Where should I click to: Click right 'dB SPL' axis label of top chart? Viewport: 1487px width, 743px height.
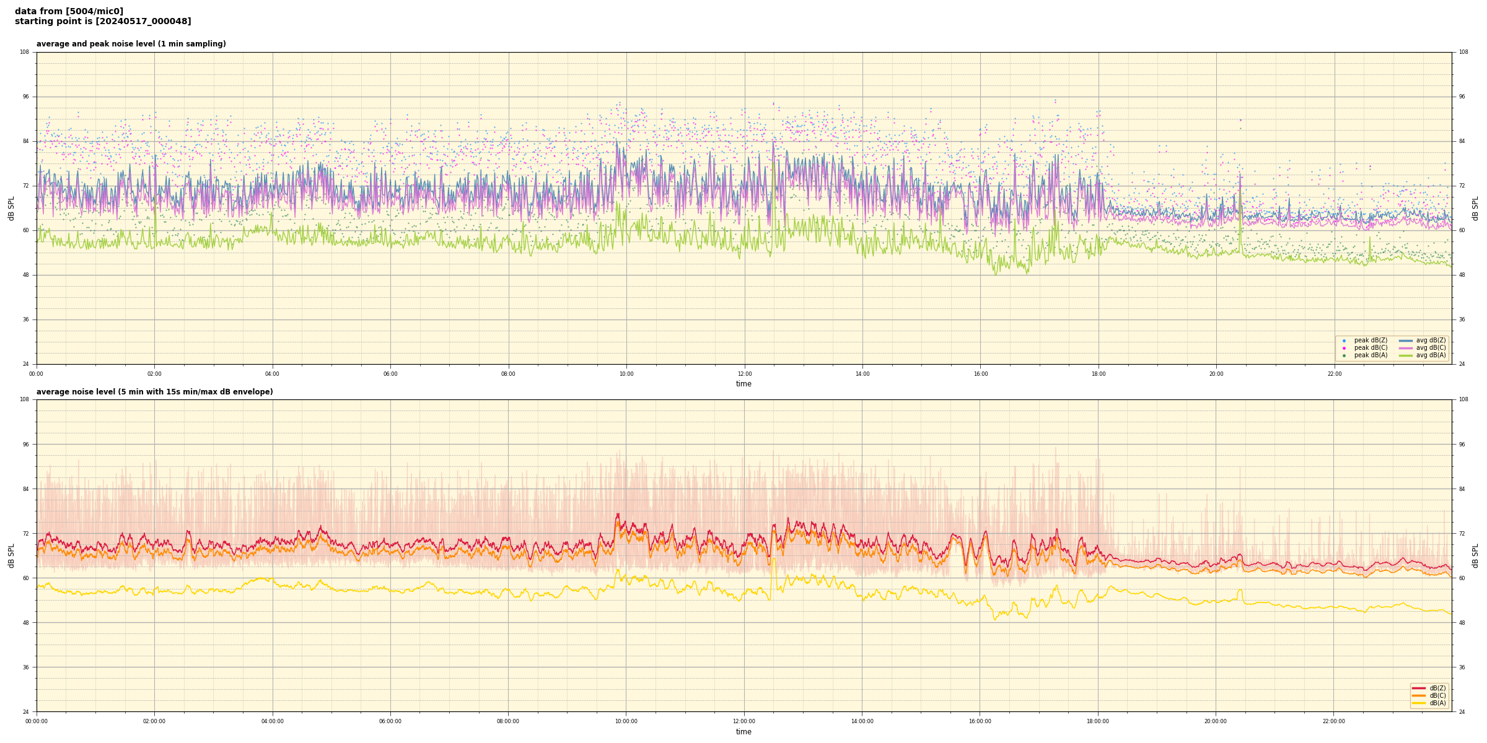1475,208
